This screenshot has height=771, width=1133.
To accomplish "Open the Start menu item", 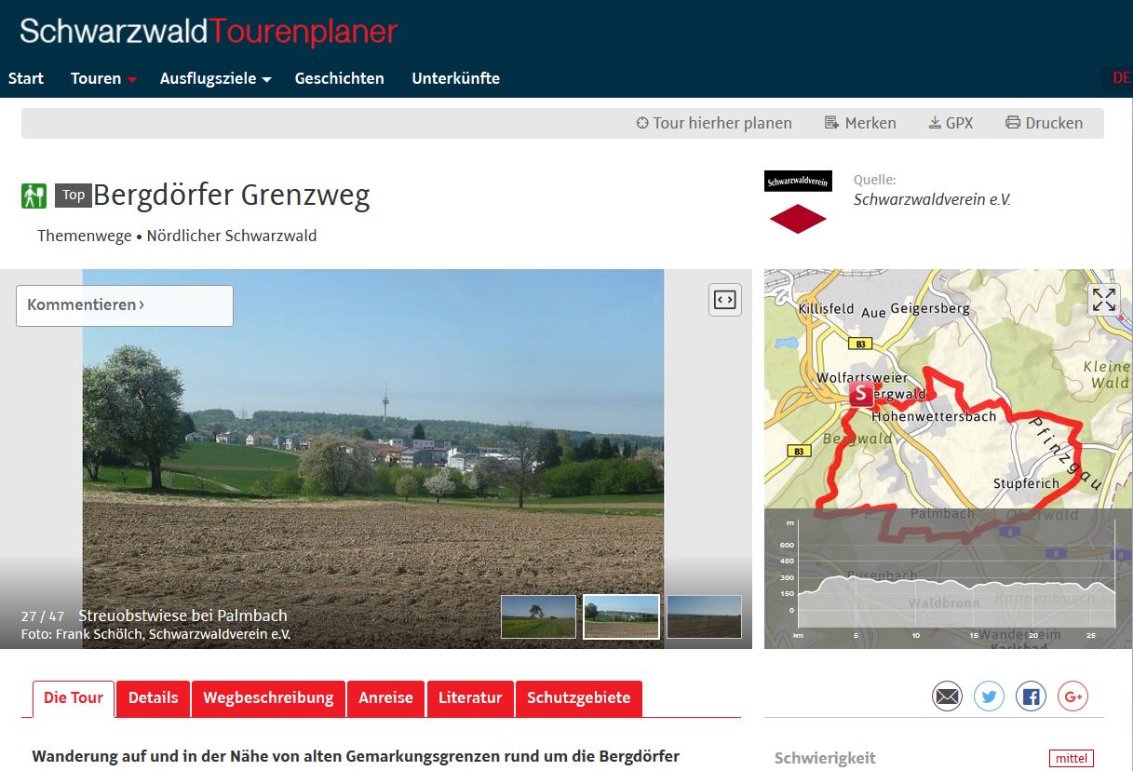I will [x=26, y=78].
